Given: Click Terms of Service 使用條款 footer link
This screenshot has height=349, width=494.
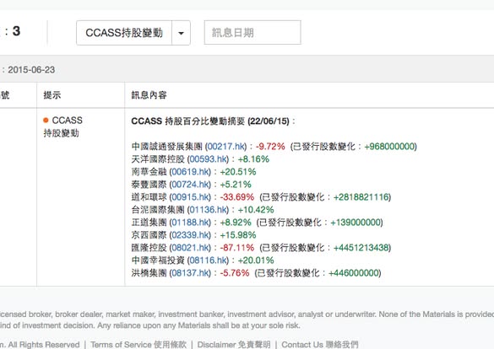Looking at the screenshot, I should 138,345.
